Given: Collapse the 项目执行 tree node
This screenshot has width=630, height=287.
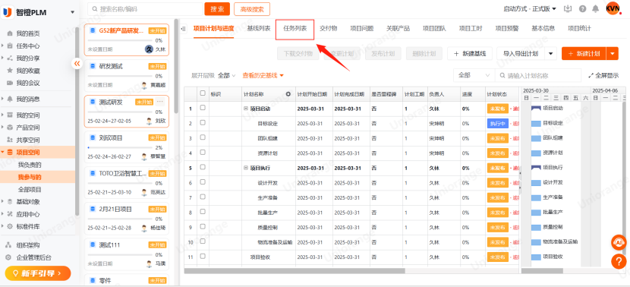Looking at the screenshot, I should [x=246, y=168].
